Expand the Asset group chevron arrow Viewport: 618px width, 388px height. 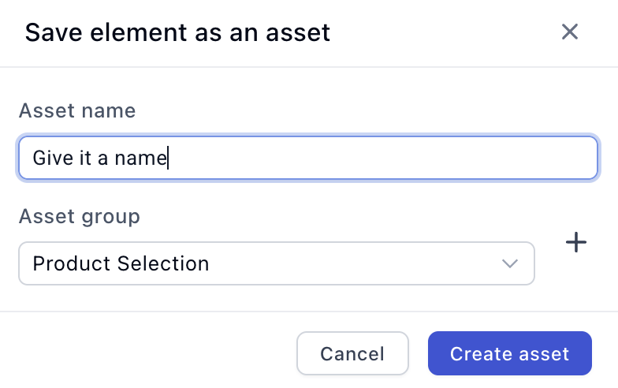[x=509, y=263]
